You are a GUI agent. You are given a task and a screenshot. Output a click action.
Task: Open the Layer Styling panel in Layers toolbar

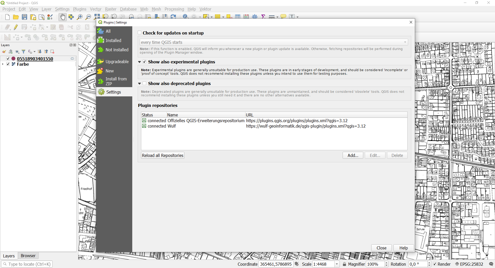[4, 52]
